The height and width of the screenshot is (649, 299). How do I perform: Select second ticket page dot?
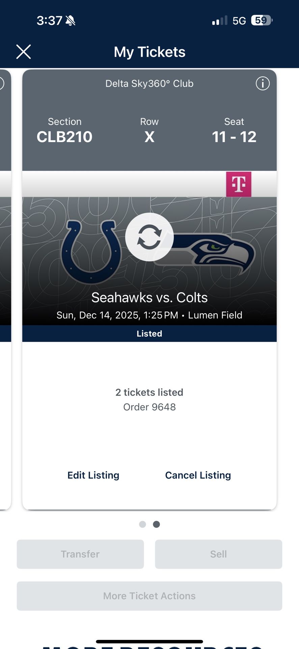156,524
